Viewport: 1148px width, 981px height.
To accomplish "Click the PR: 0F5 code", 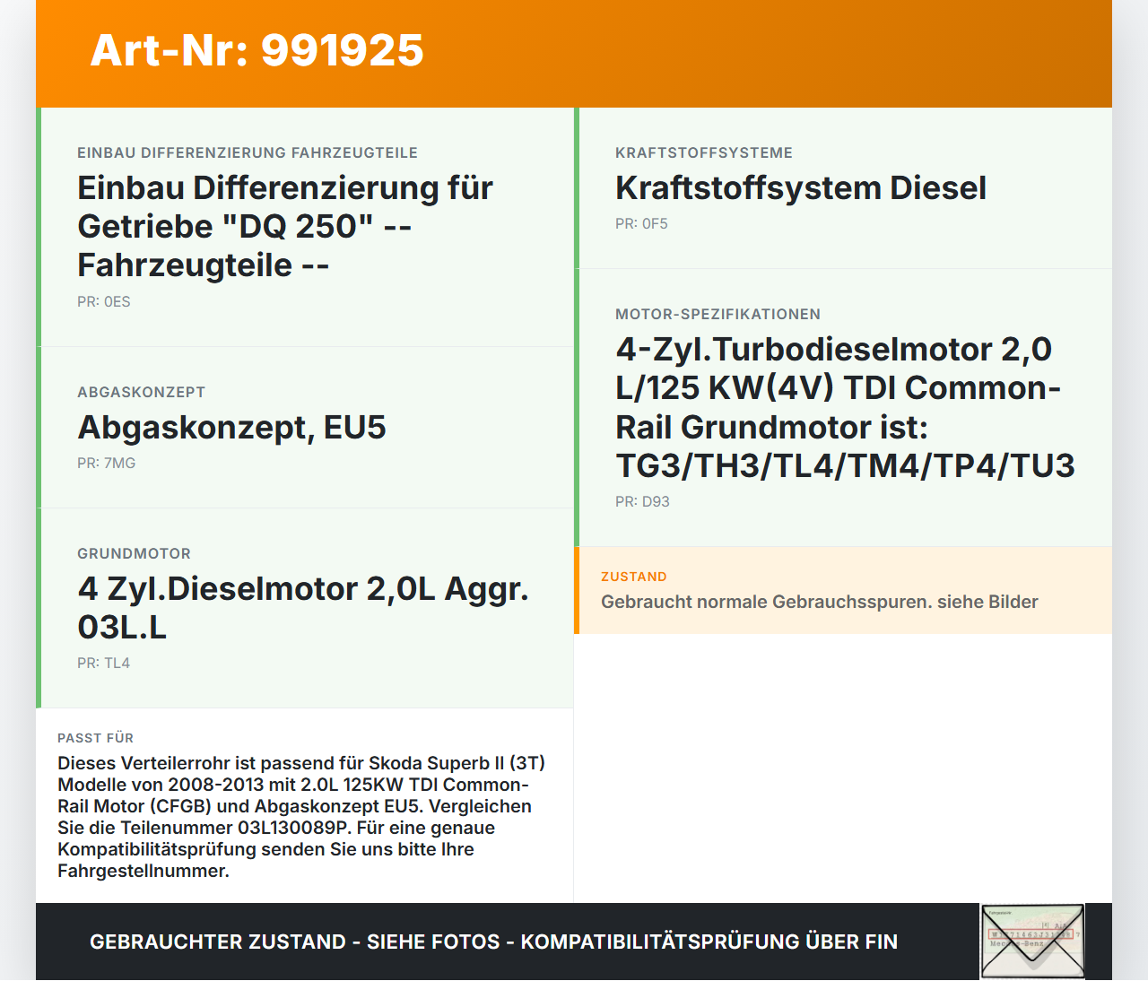I will (x=641, y=224).
